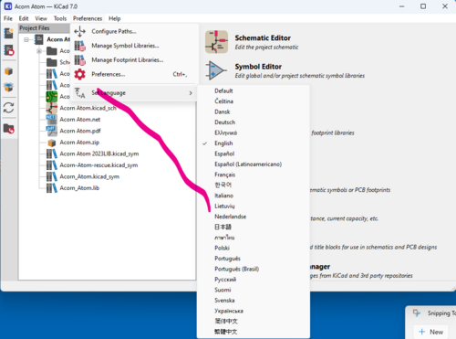Open the Symbol Editor launcher icon

216,70
